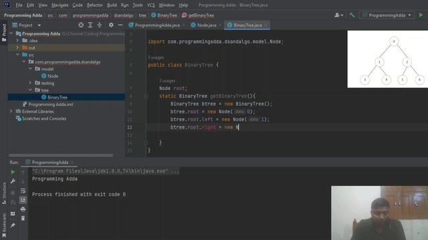Open the Code menu
428x240 pixels.
click(78, 5)
